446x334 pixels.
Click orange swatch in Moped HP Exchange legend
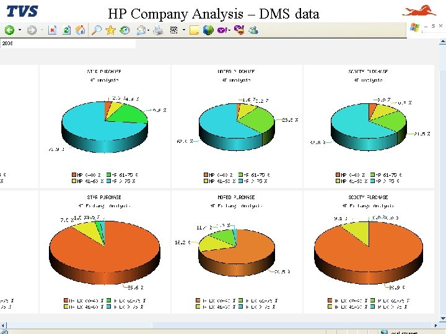tap(198, 301)
